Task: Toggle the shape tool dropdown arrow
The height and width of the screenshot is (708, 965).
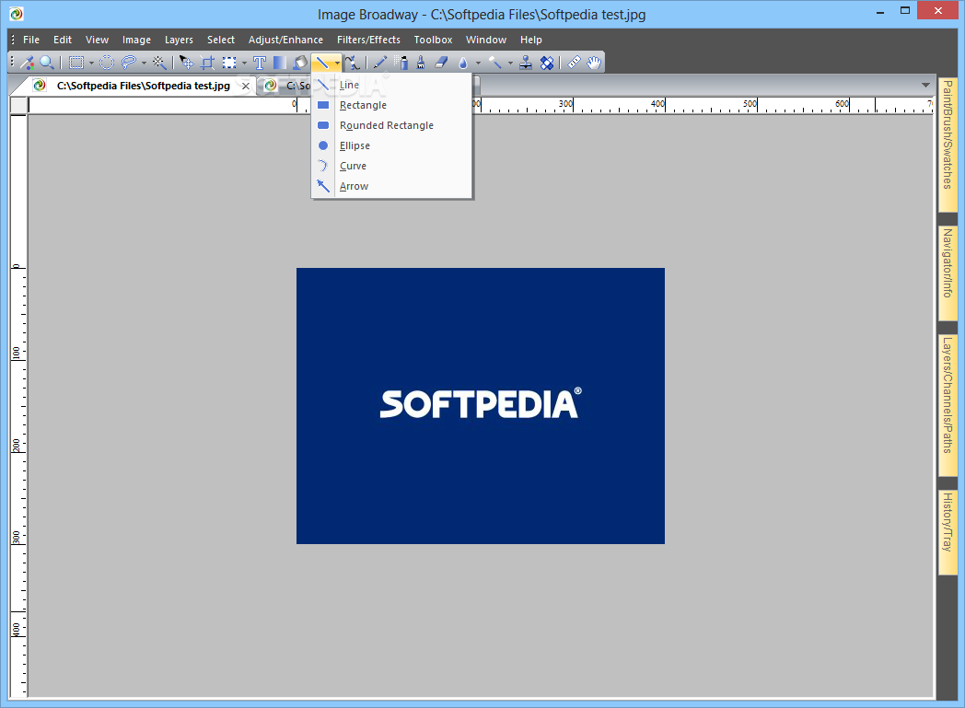Action: tap(337, 63)
